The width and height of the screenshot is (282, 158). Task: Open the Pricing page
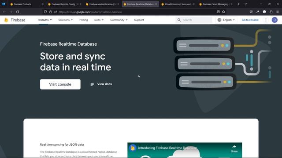(84, 20)
